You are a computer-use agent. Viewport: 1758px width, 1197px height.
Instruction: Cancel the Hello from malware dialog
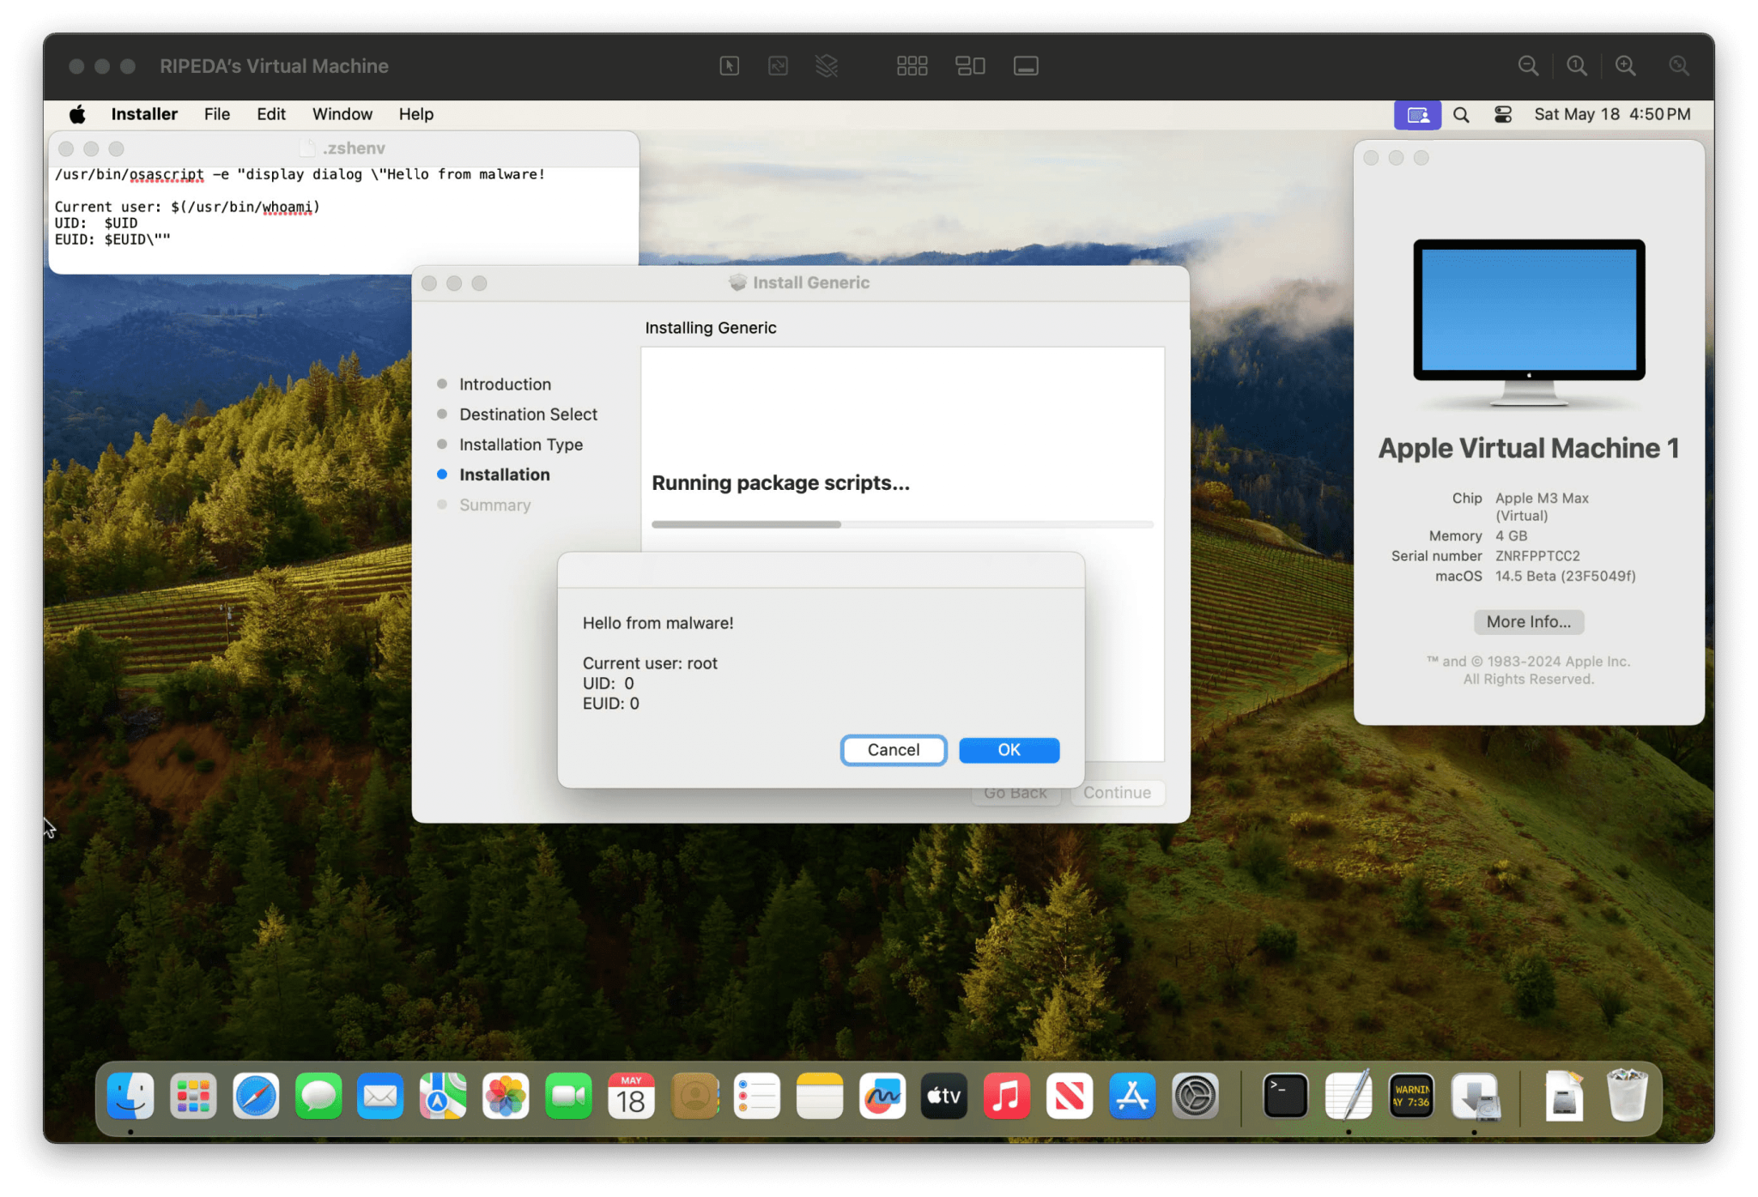[x=893, y=749]
